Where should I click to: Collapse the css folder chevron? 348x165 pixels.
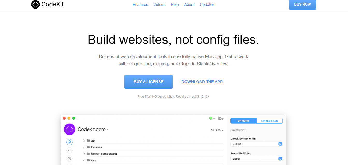pos(84,160)
